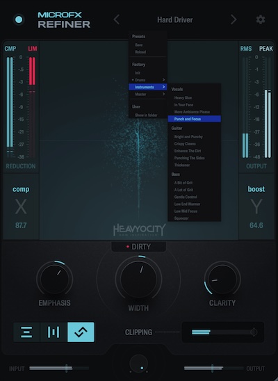Viewport: 278px width, 381px height.
Task: Select the Crispy Cleans preset
Action: tap(195, 144)
